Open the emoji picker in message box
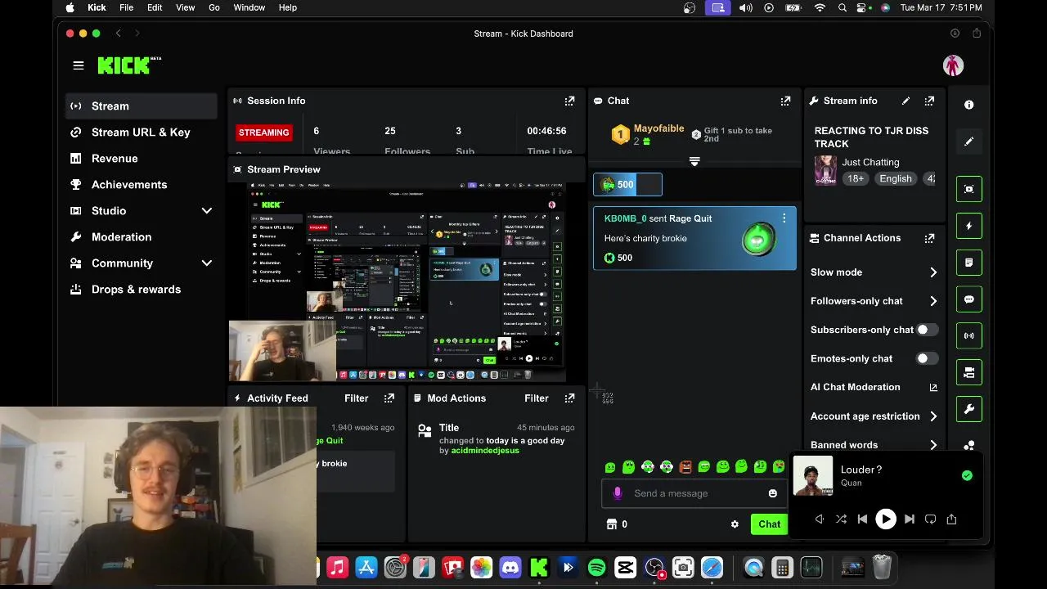Image resolution: width=1047 pixels, height=589 pixels. tap(772, 493)
